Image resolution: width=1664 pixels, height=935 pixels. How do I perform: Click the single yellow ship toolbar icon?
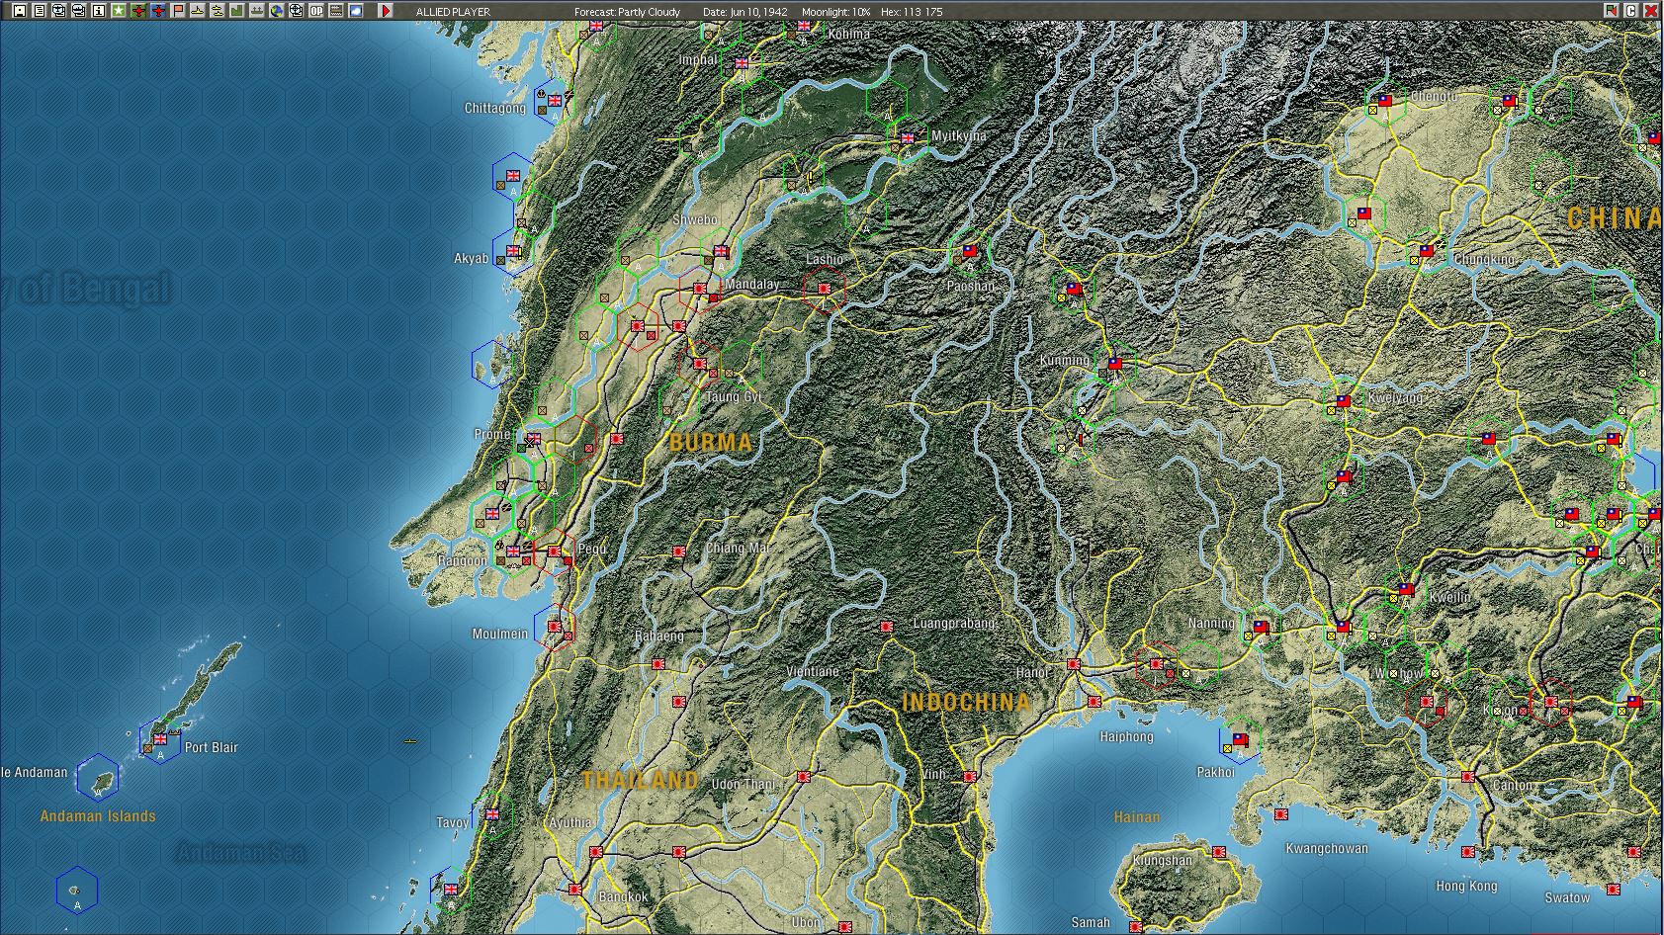click(198, 11)
